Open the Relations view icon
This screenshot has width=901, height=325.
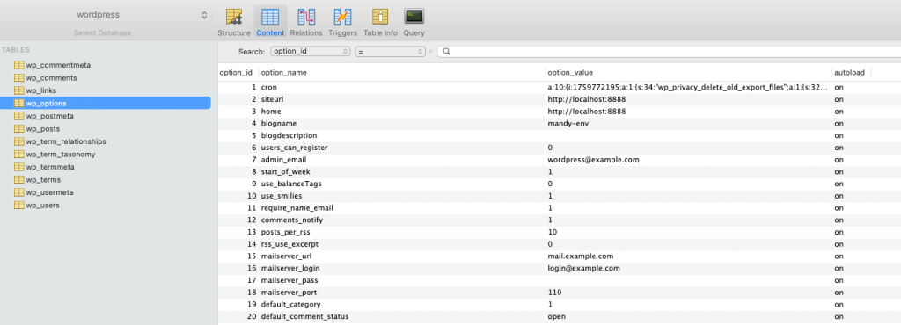(305, 17)
